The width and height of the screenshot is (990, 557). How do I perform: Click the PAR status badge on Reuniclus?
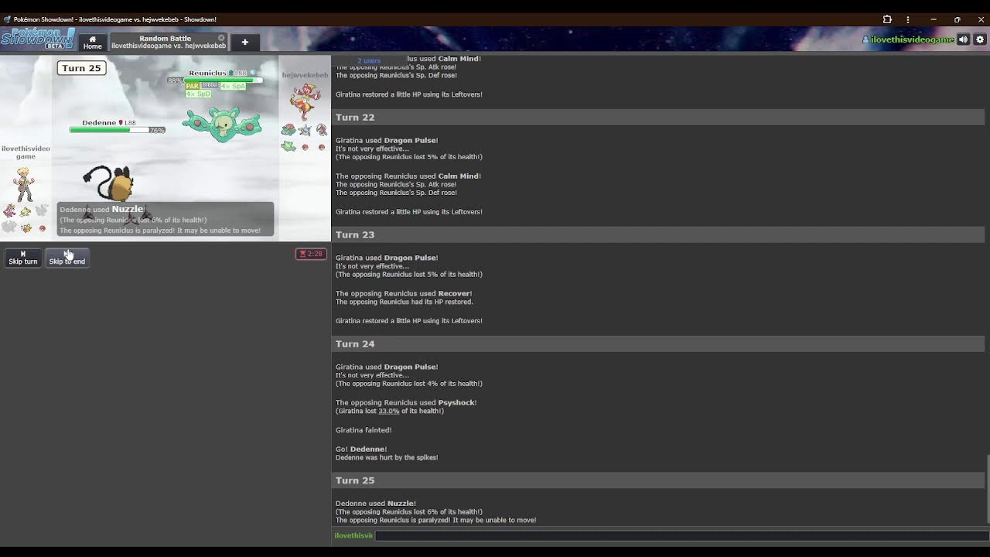193,86
